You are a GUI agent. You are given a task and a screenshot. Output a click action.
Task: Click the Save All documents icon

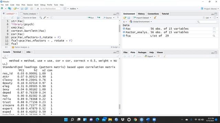point(26,9)
